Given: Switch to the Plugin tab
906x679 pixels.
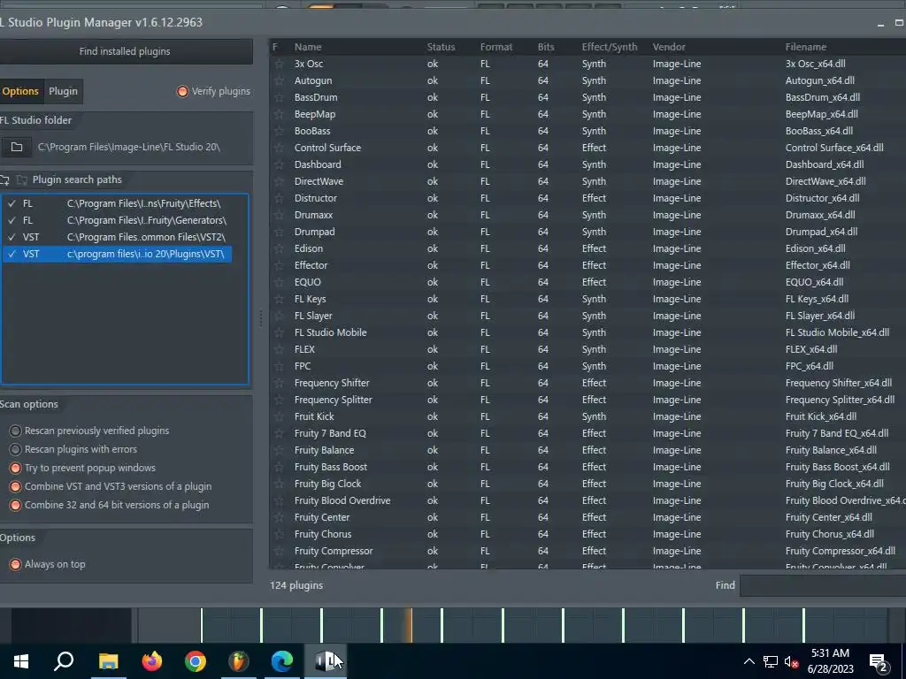Looking at the screenshot, I should pos(63,91).
